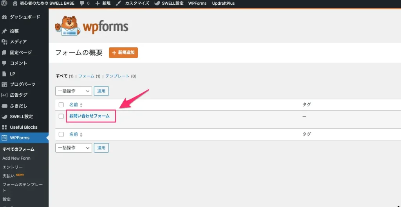Viewport: 401px width, 207px height.
Task: Click the plus icon next to 新規
Action: (98, 4)
